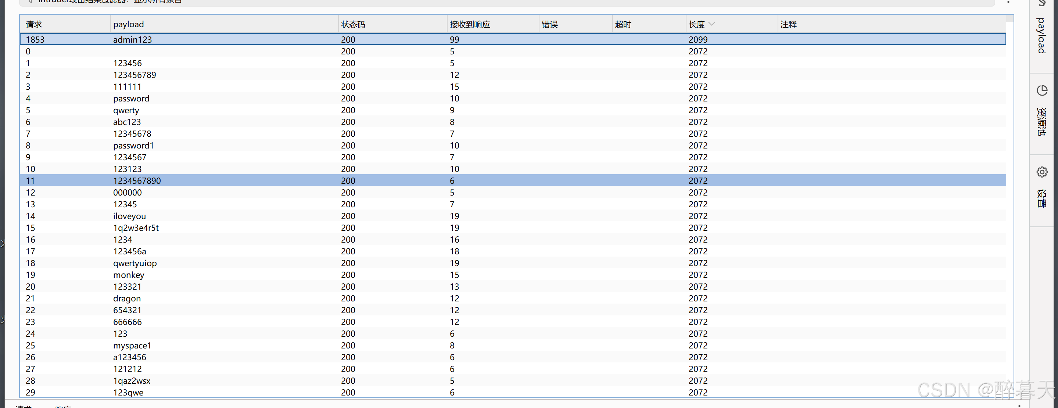Image resolution: width=1058 pixels, height=408 pixels.
Task: Sort by the 接收到响应 column header
Action: tap(469, 24)
